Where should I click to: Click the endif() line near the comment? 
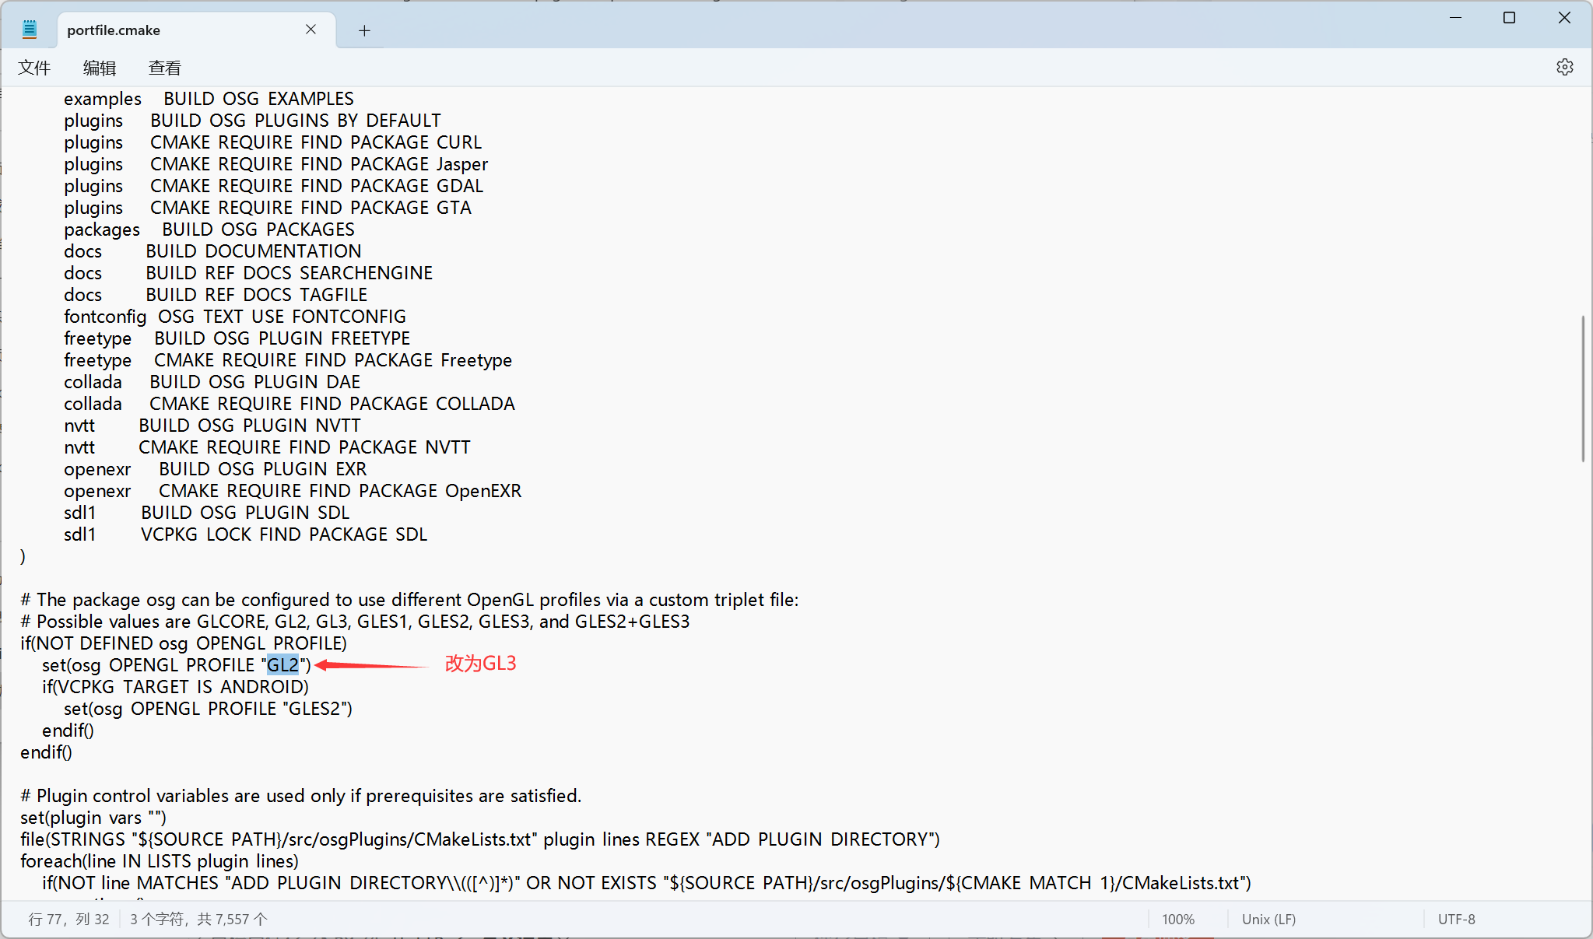[46, 752]
